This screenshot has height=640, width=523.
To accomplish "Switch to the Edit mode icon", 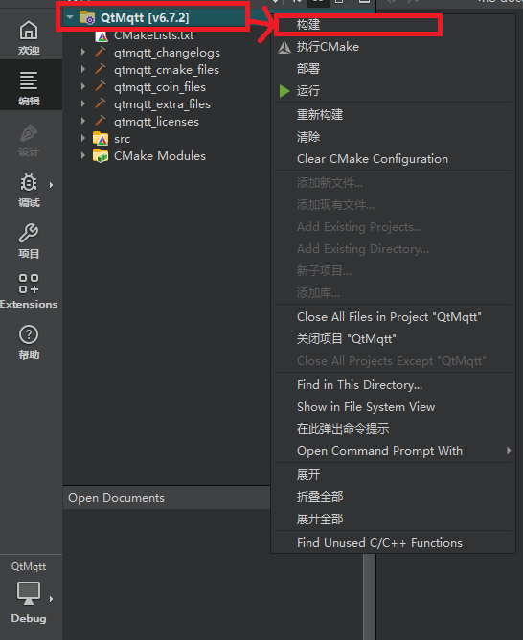I will point(29,80).
